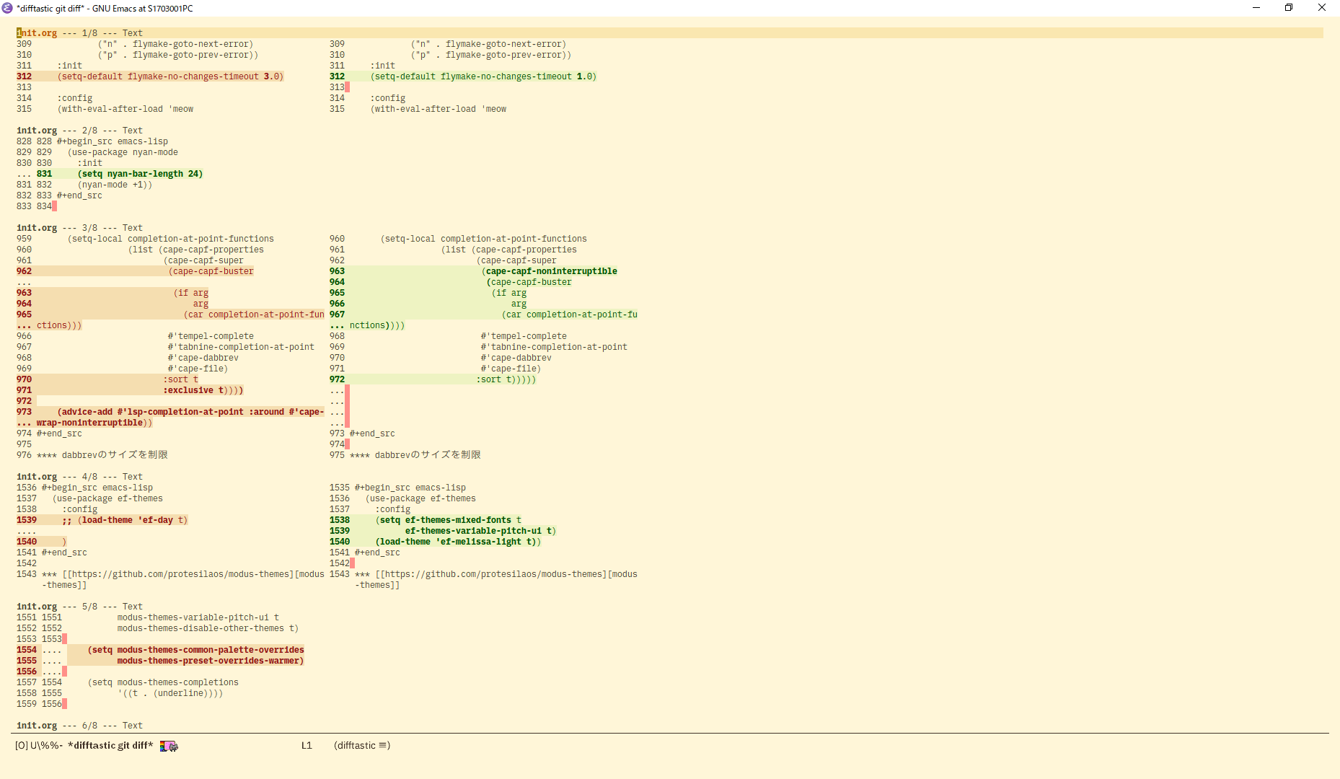1340x779 pixels.
Task: Click the flymake-no-changes-timeout 3.0 line
Action: pyautogui.click(x=166, y=76)
